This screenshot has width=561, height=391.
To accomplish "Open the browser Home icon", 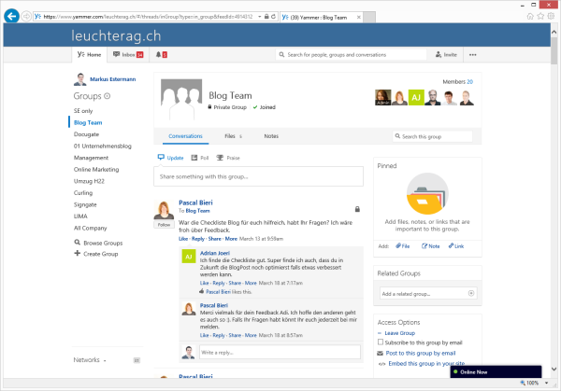I will [530, 16].
